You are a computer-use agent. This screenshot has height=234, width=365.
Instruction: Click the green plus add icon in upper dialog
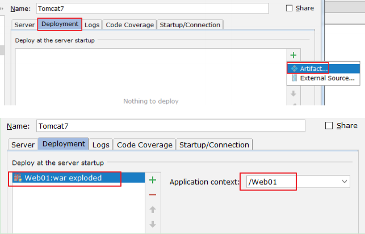[293, 55]
